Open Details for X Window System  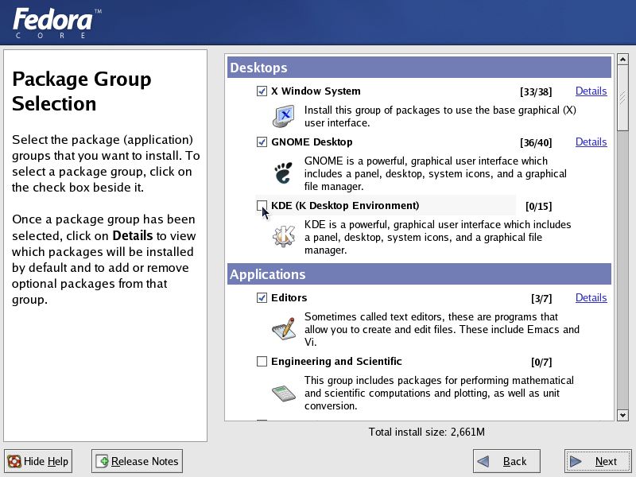pos(591,91)
